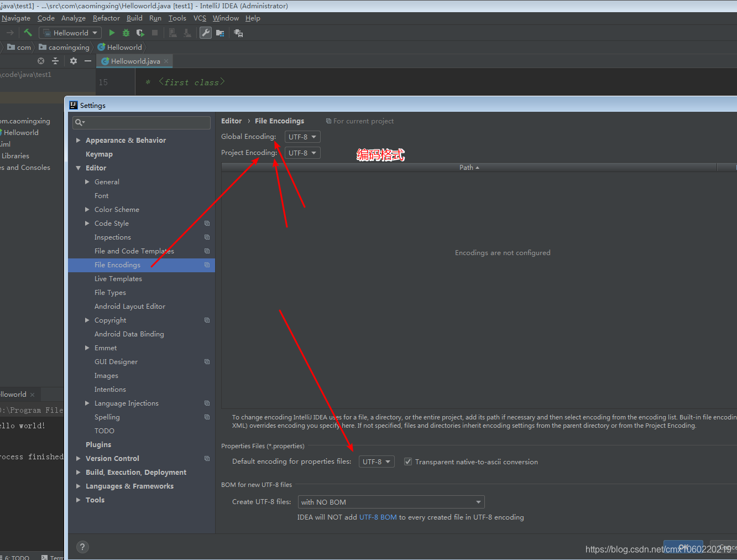Sort by the Path column header
Image resolution: width=737 pixels, height=560 pixels.
[x=469, y=167]
